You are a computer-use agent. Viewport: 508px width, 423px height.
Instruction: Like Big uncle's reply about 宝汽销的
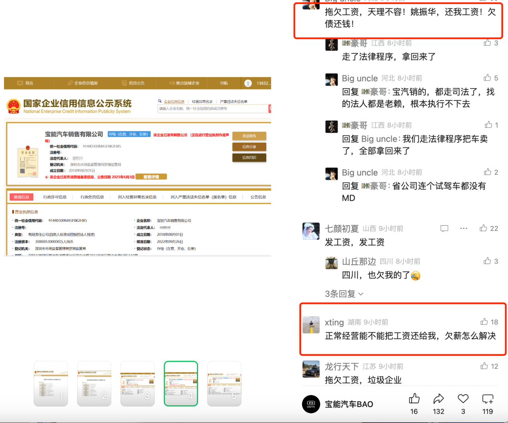coord(487,77)
